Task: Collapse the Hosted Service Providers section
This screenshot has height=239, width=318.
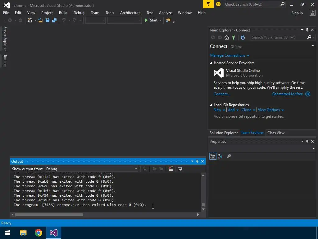Action: (211, 63)
